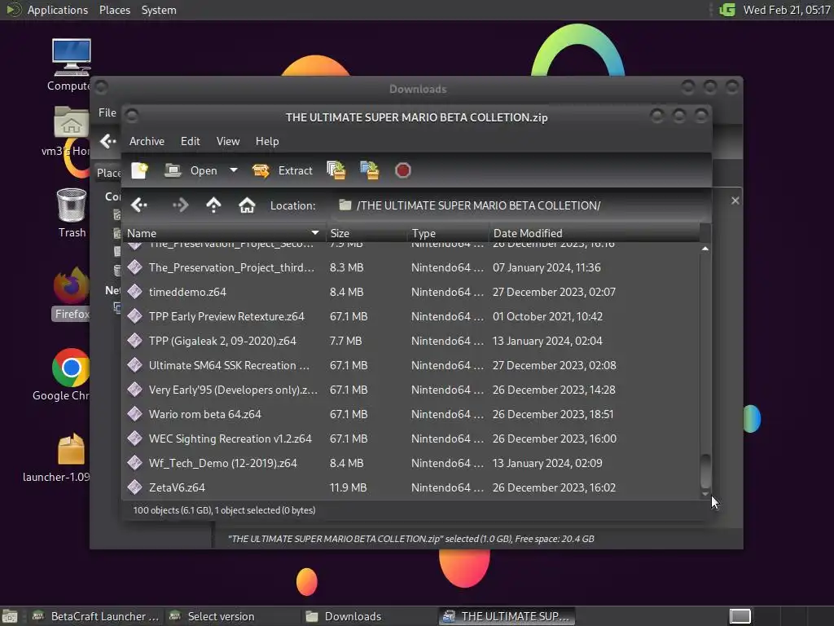Select Ultimate SM64 SSK Recreation file
Screen dimensions: 834x626
(410, 365)
